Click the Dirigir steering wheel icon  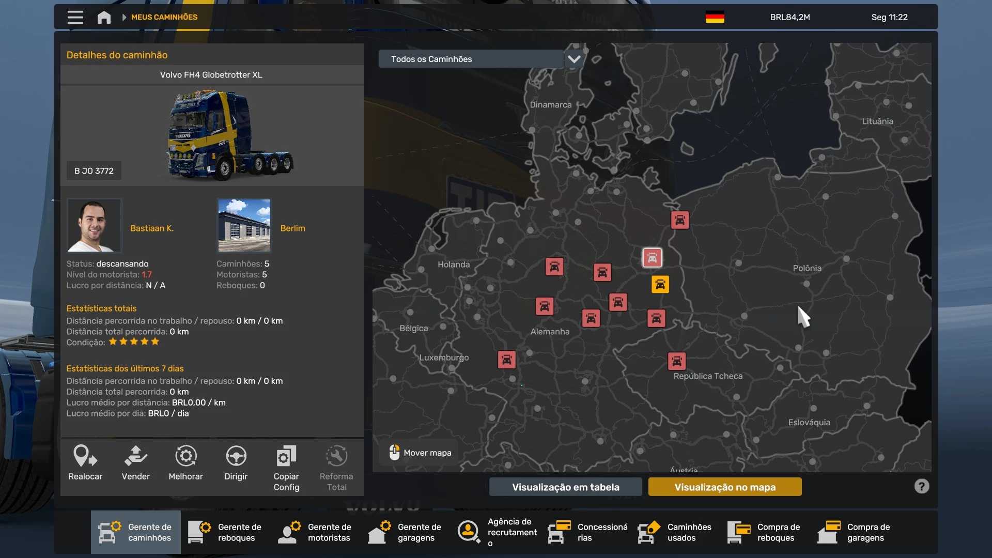236,456
